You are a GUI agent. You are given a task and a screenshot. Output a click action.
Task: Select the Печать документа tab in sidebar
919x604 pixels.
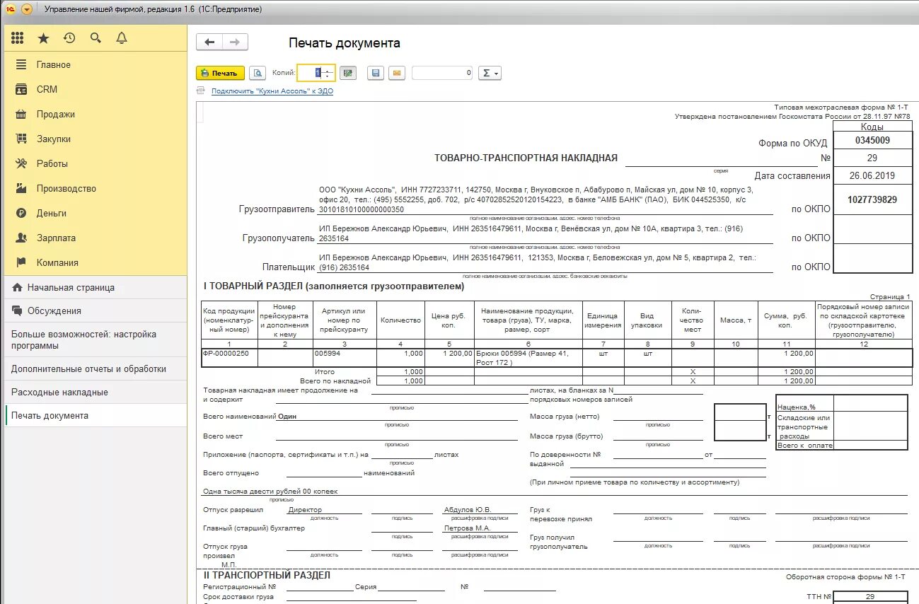[x=96, y=415]
